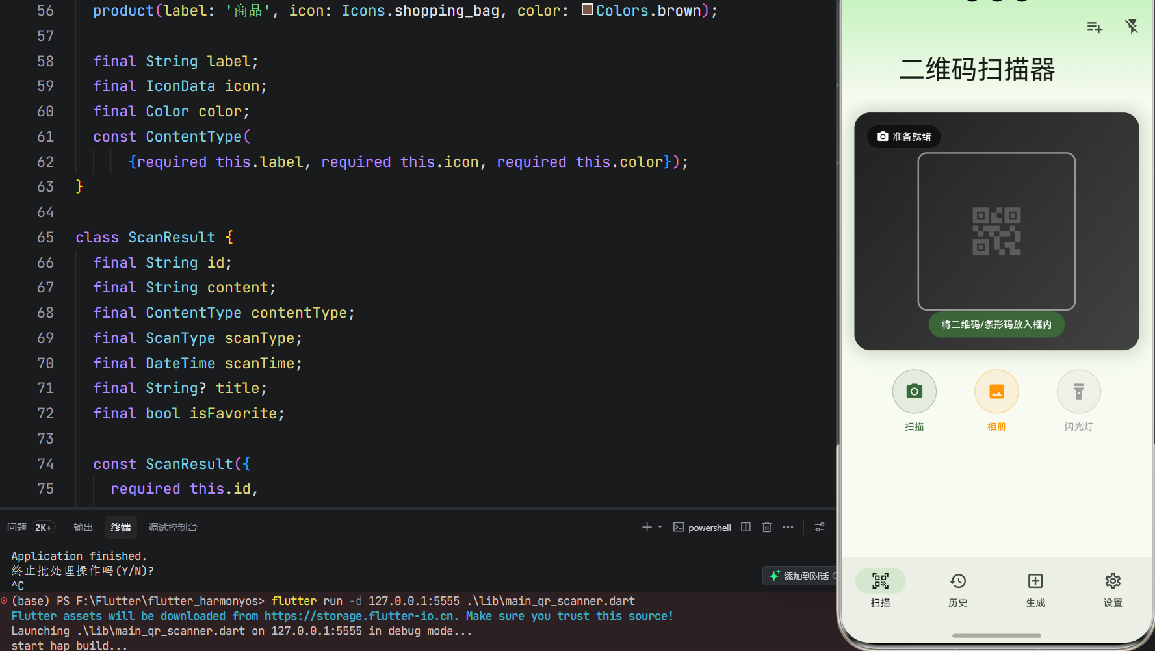This screenshot has width=1155, height=651.
Task: Tap the round camera 扫描 button
Action: [x=914, y=391]
